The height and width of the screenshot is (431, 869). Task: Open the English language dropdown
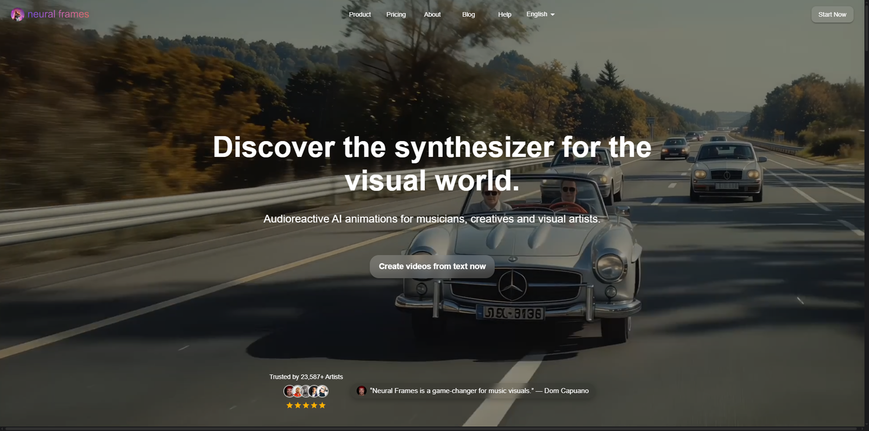tap(540, 14)
